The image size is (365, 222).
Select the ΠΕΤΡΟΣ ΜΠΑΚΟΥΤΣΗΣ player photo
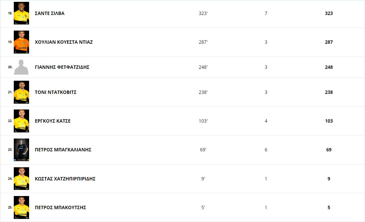click(x=21, y=207)
